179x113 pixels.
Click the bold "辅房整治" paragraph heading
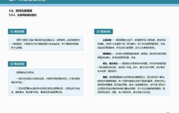pos(107,54)
